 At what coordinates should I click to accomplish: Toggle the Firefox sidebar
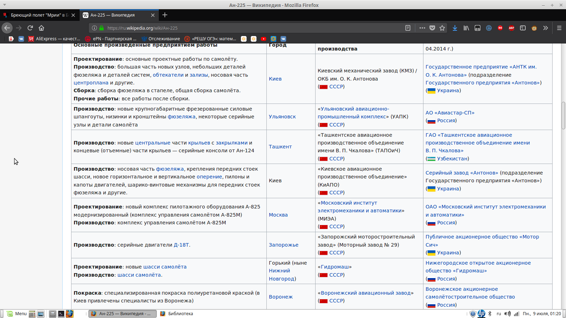(x=523, y=28)
